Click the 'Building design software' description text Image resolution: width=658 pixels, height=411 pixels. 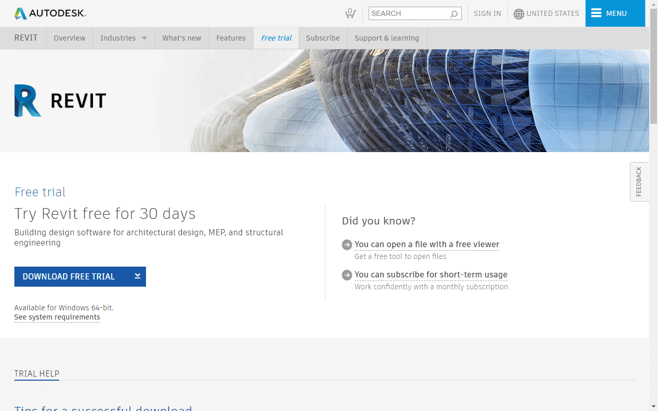coord(149,237)
